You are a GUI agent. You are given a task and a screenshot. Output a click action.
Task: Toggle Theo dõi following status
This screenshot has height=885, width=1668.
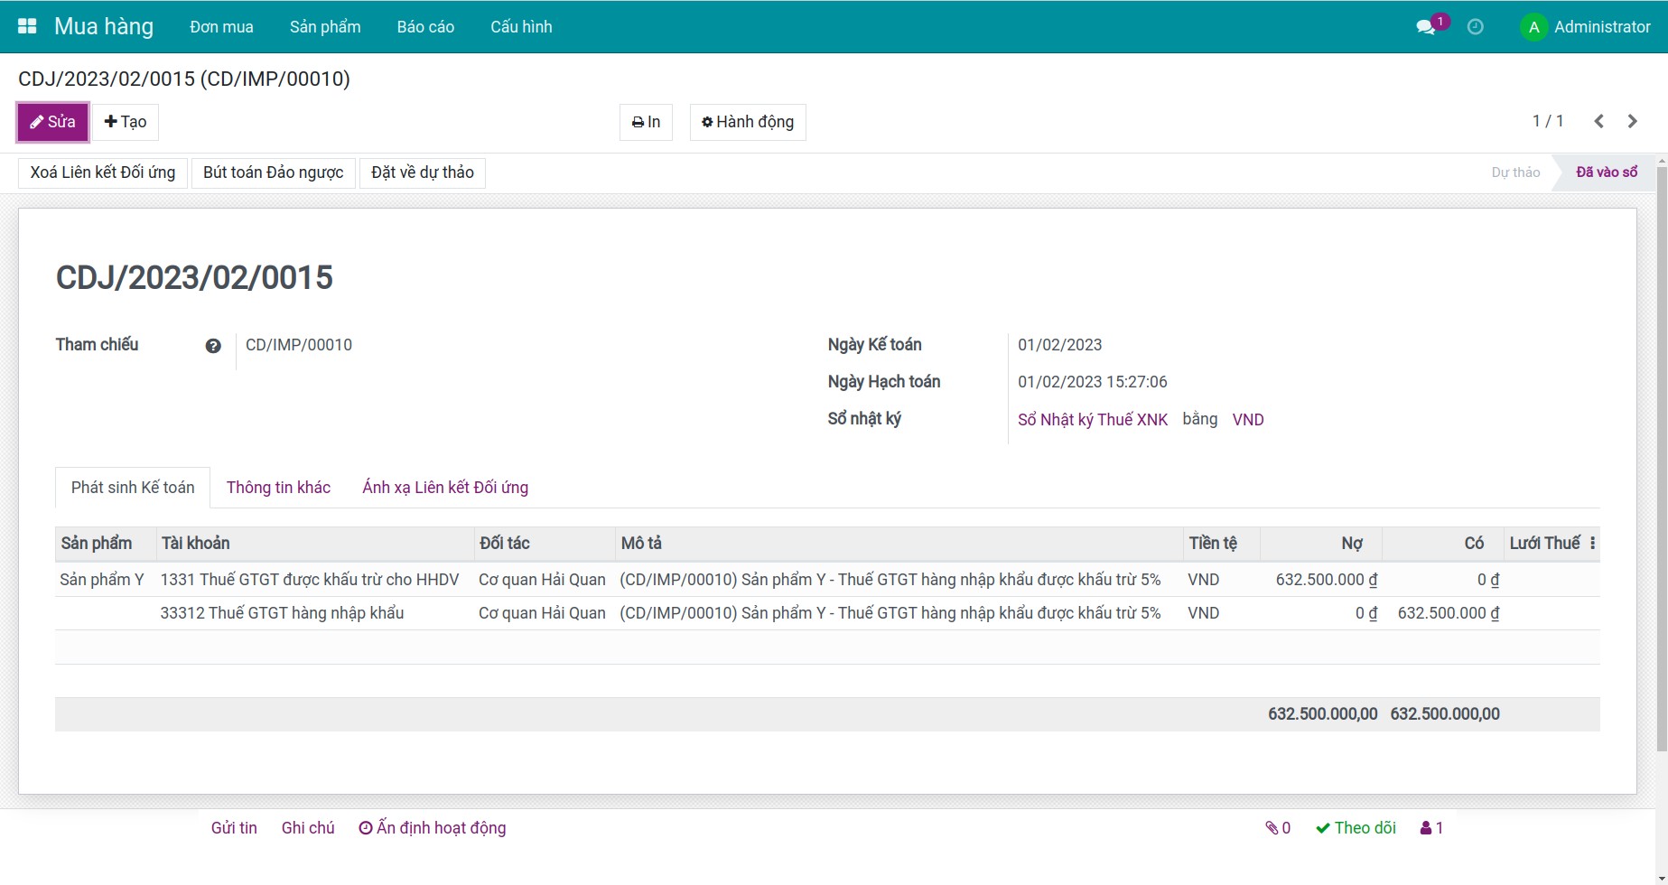click(x=1356, y=828)
